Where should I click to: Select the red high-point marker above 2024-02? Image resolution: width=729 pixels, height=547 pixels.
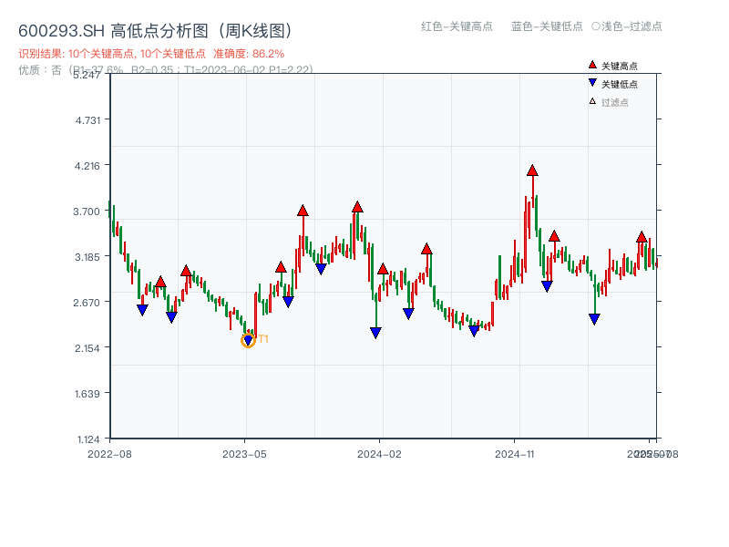382,271
